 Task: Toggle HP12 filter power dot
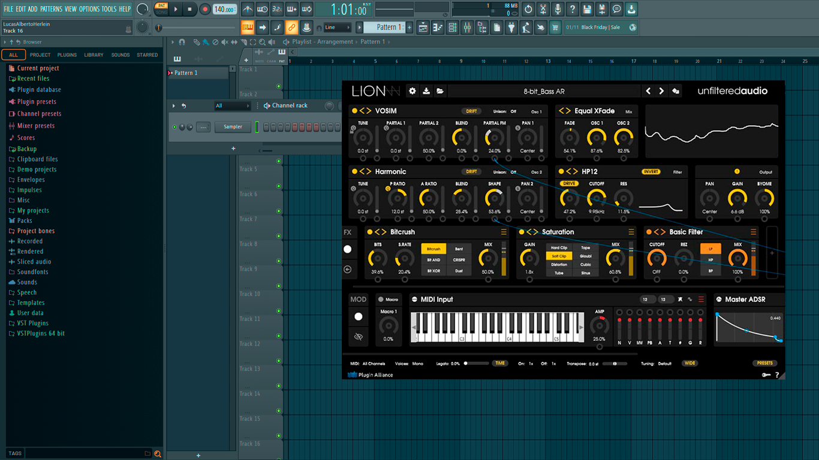pyautogui.click(x=561, y=172)
